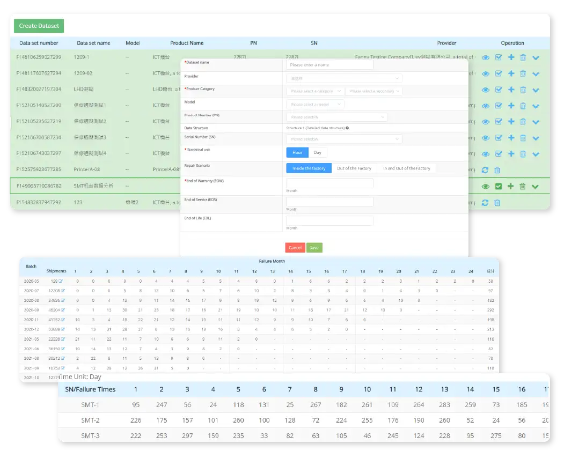
Task: Click the Create Dataset button
Action: pyautogui.click(x=39, y=26)
